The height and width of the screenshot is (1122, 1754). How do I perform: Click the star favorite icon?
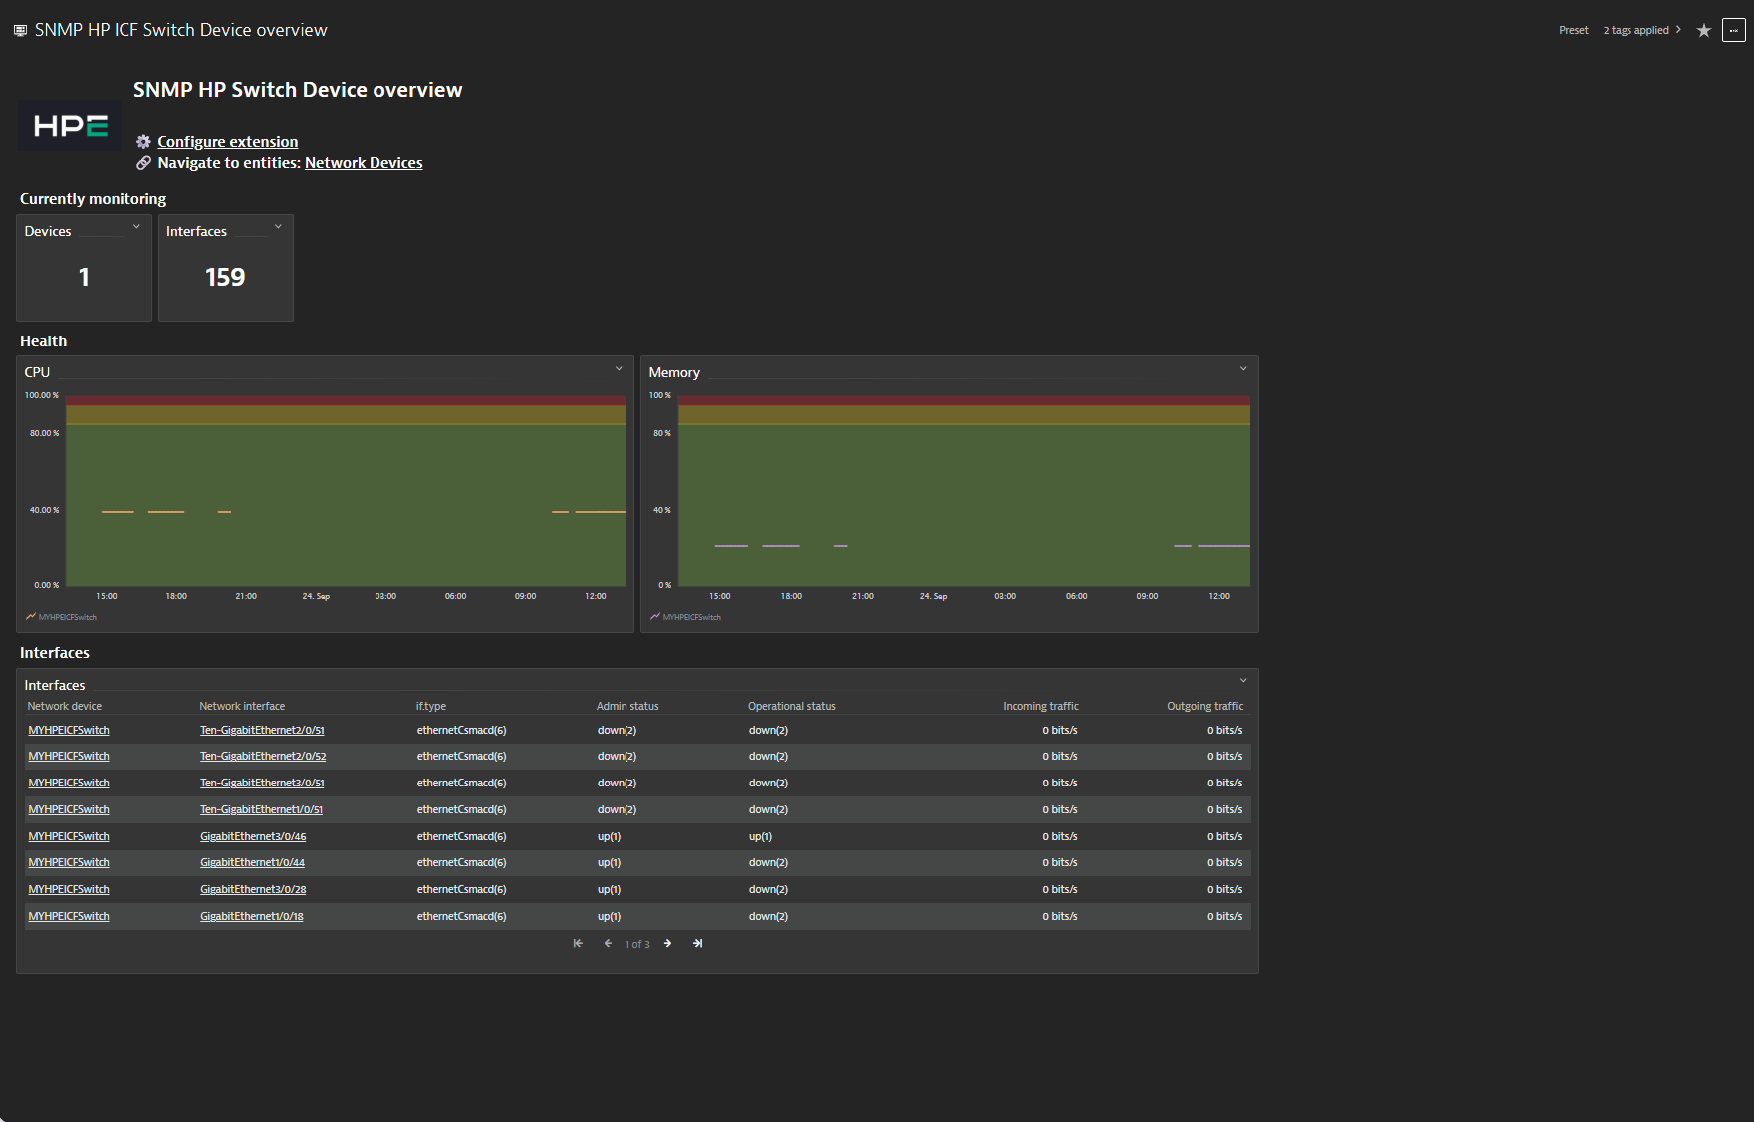(1704, 31)
